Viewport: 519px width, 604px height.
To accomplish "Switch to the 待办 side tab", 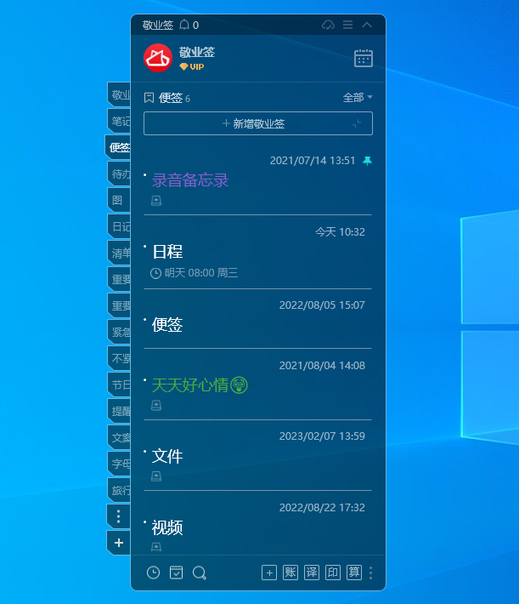I will [120, 174].
